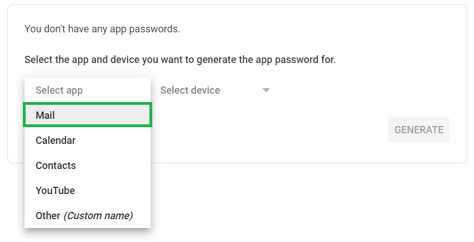
Task: Pick Contacts in the app dropdown
Action: click(87, 166)
